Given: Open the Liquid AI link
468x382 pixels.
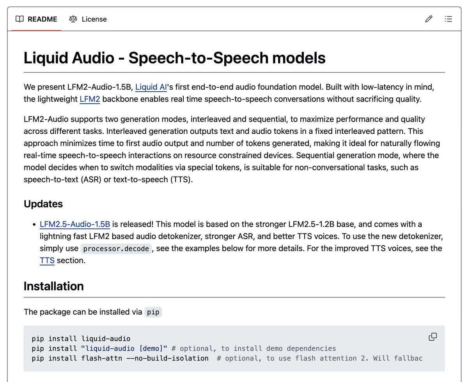Looking at the screenshot, I should pyautogui.click(x=151, y=87).
